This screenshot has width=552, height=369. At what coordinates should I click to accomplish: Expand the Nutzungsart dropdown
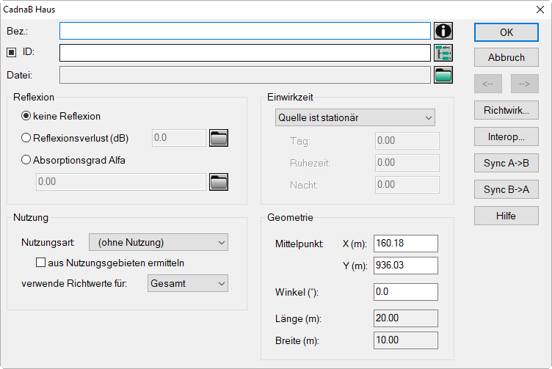click(159, 242)
